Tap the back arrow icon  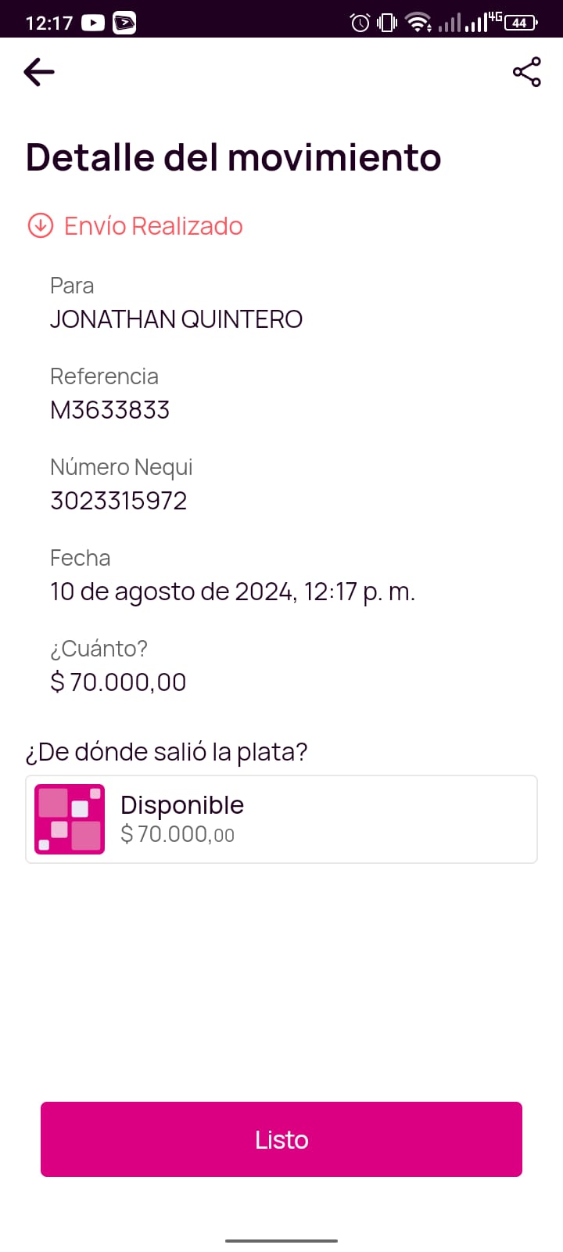[x=39, y=72]
